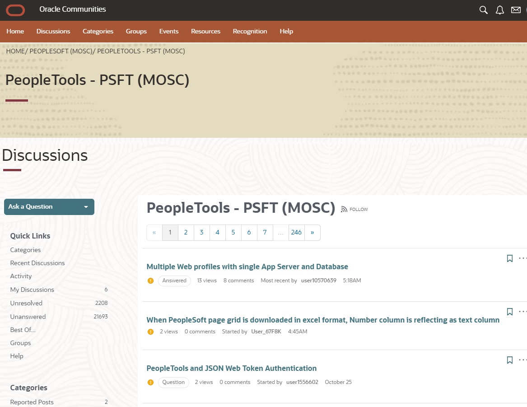Open the Discussions menu item

pos(53,31)
